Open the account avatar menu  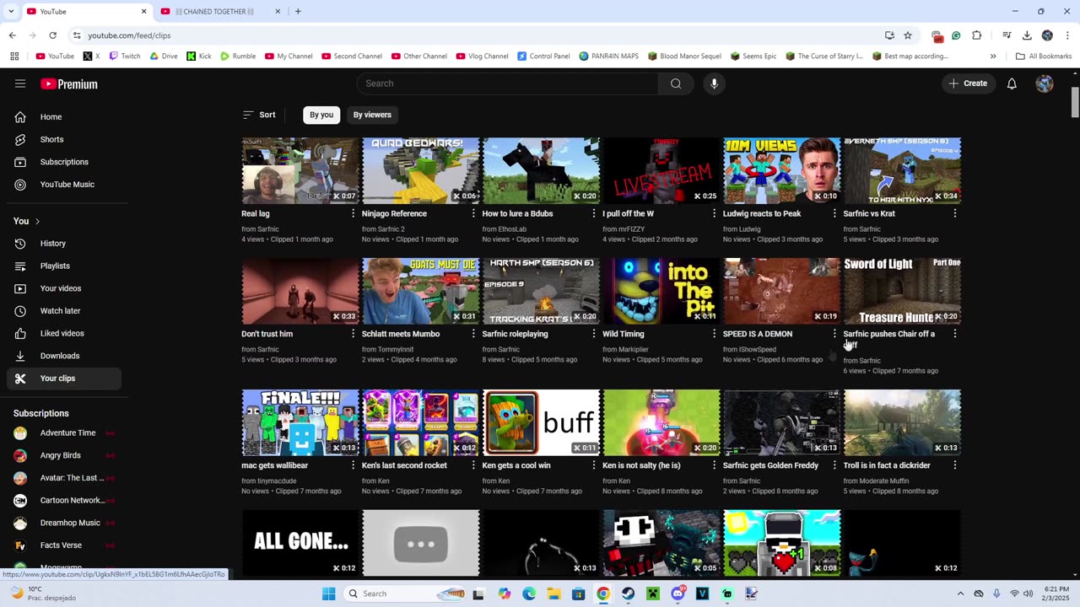click(x=1045, y=83)
